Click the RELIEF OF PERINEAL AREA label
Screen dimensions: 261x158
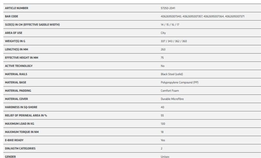pos(26,116)
